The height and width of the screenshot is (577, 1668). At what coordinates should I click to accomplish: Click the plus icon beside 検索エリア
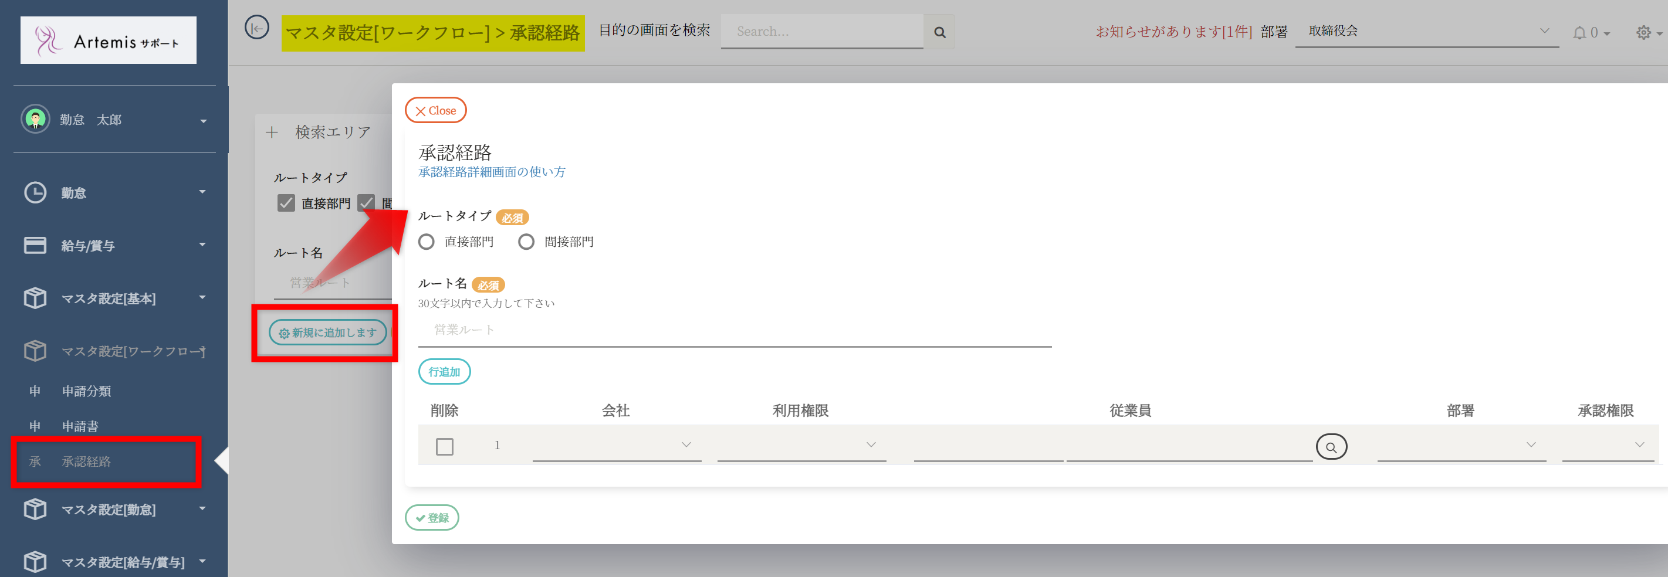point(272,133)
